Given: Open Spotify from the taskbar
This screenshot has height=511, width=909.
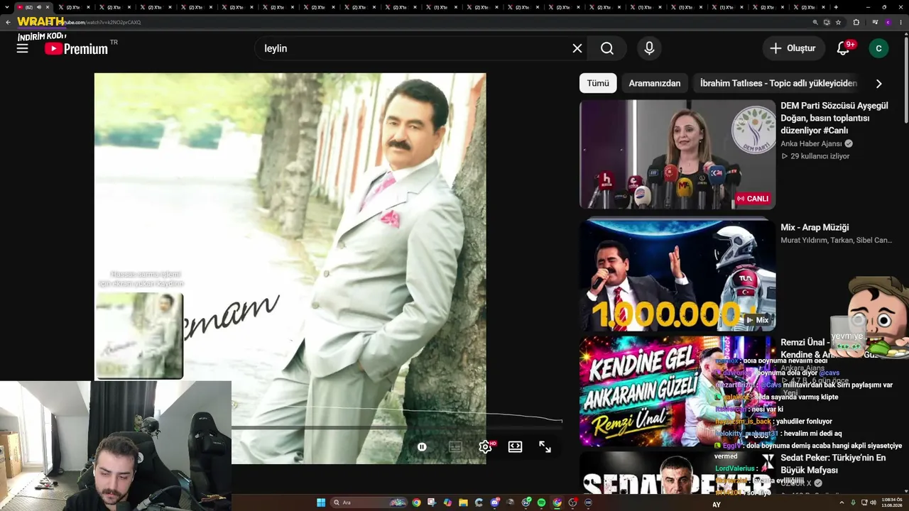Looking at the screenshot, I should coord(541,502).
